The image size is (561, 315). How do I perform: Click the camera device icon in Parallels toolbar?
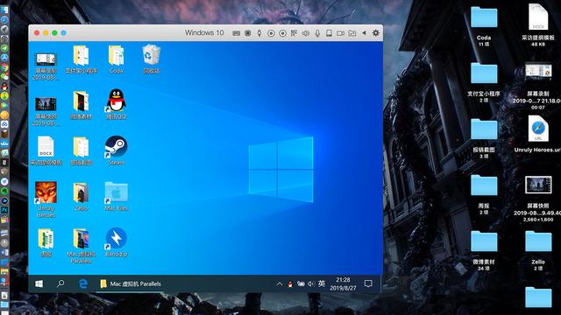click(341, 33)
